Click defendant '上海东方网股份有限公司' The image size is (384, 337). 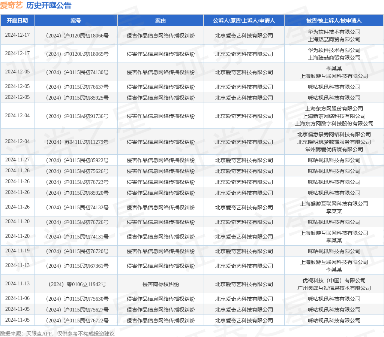tap(334, 109)
